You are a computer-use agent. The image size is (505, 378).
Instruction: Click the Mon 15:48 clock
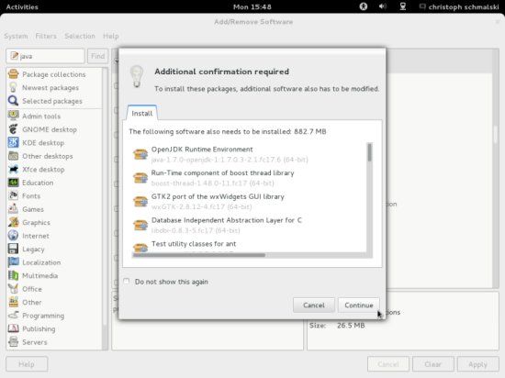(x=252, y=6)
